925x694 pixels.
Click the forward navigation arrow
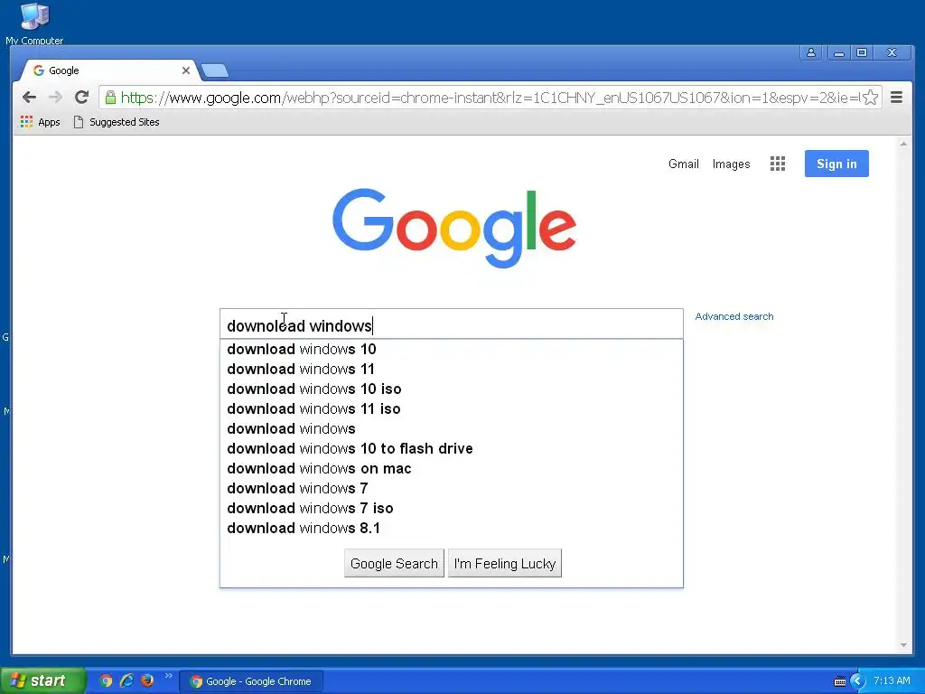click(55, 98)
